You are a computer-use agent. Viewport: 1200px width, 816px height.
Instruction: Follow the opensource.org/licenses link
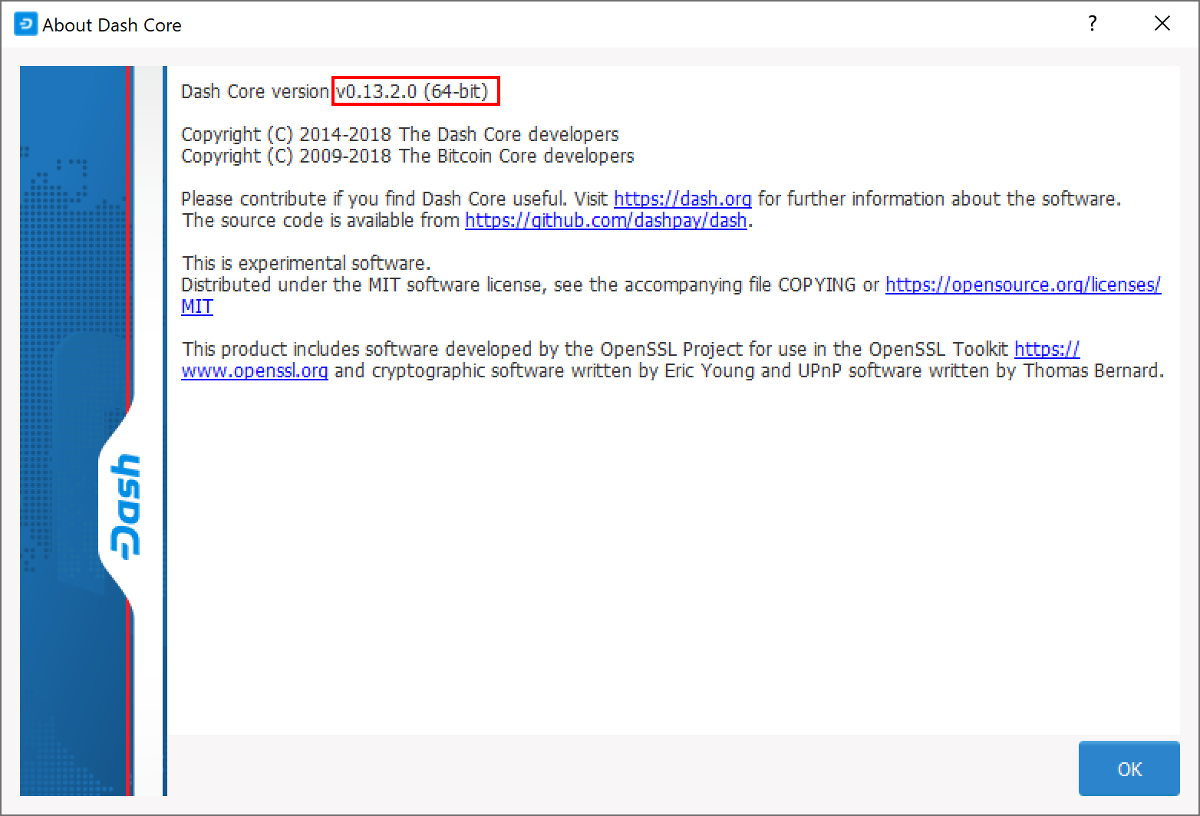point(1022,285)
